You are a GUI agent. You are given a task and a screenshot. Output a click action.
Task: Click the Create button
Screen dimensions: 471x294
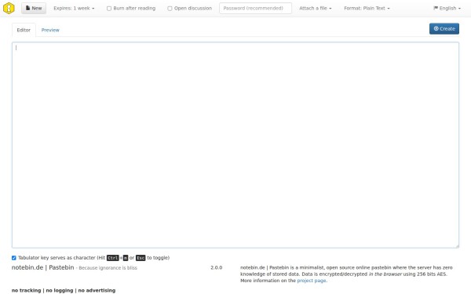(x=444, y=29)
